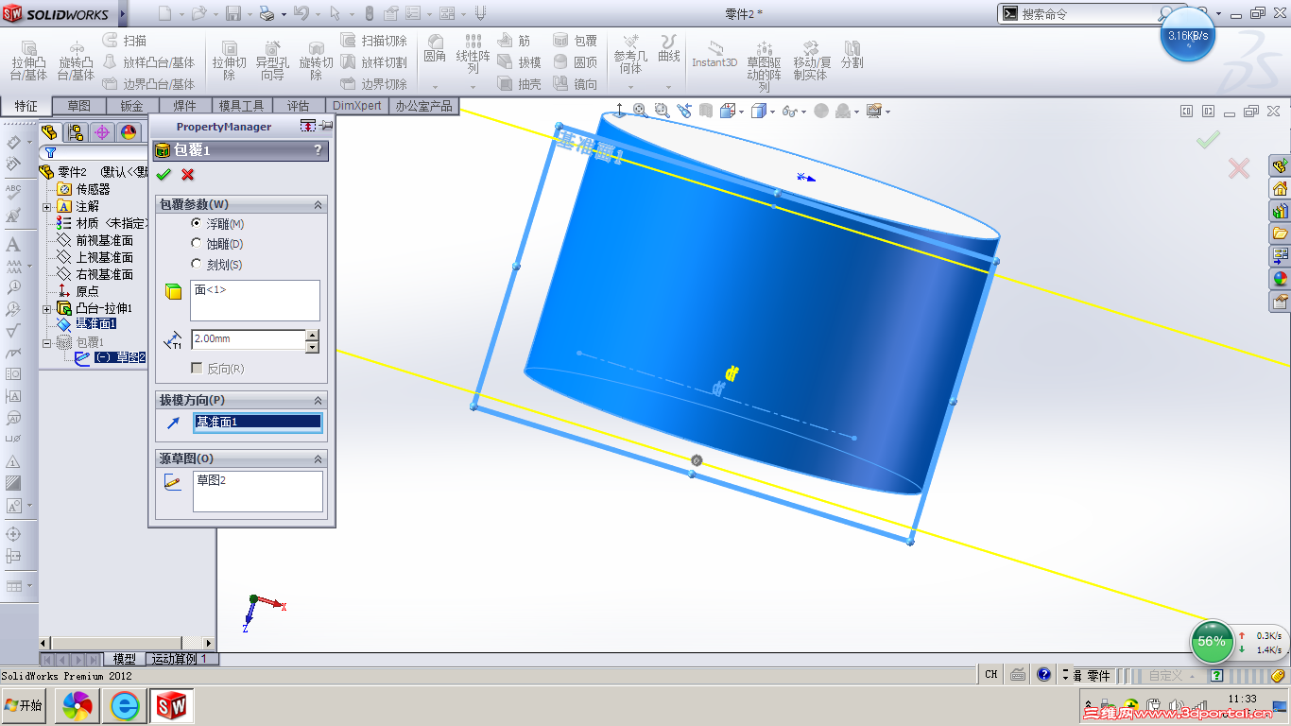
Task: Select the 镜向 (Mirror) tool
Action: pos(576,84)
